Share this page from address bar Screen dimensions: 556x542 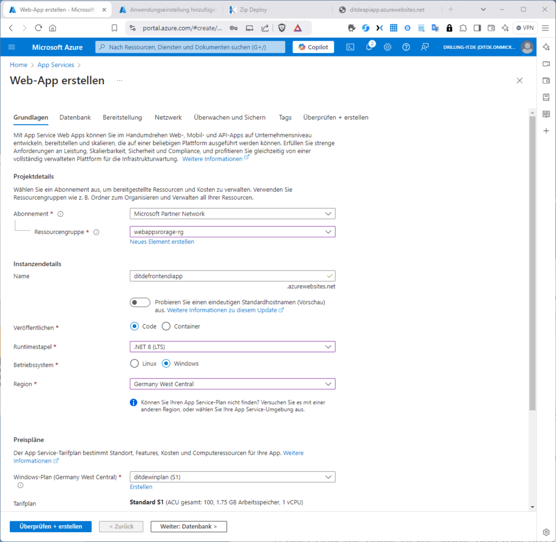point(265,28)
